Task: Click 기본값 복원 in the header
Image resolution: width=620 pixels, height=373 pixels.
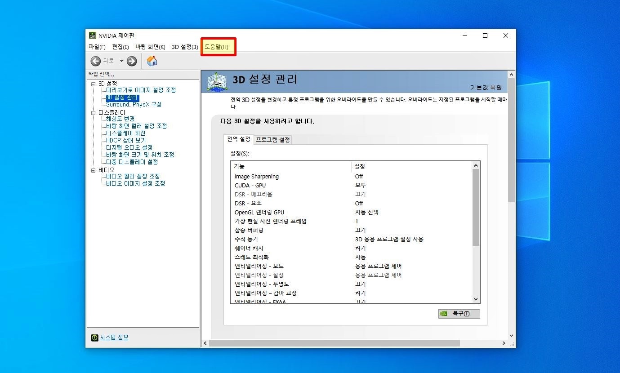Action: 486,88
